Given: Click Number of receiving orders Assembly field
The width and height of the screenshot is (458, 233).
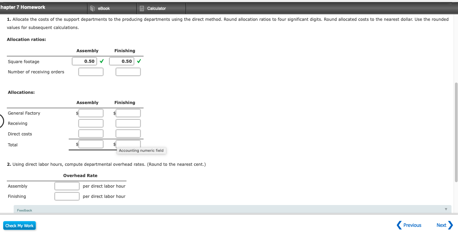Looking at the screenshot, I should [91, 72].
